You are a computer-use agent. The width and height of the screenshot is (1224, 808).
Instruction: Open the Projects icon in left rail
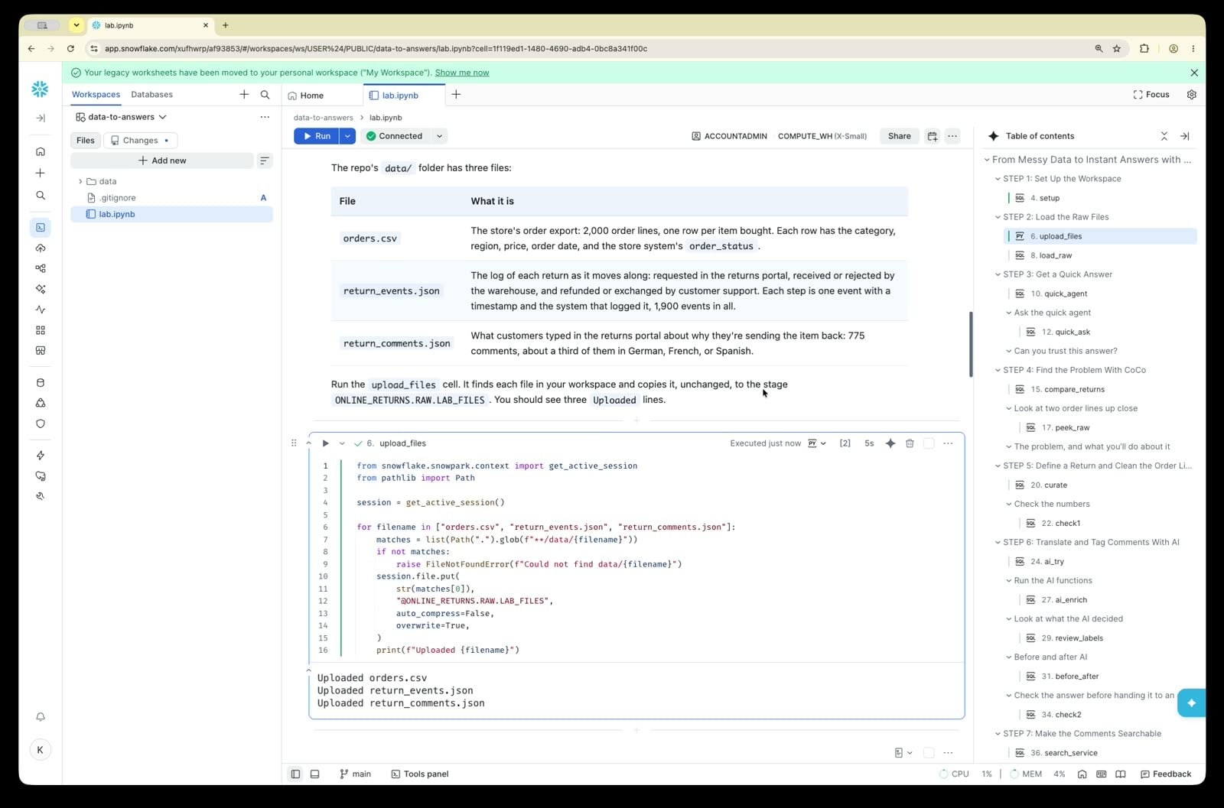[41, 227]
